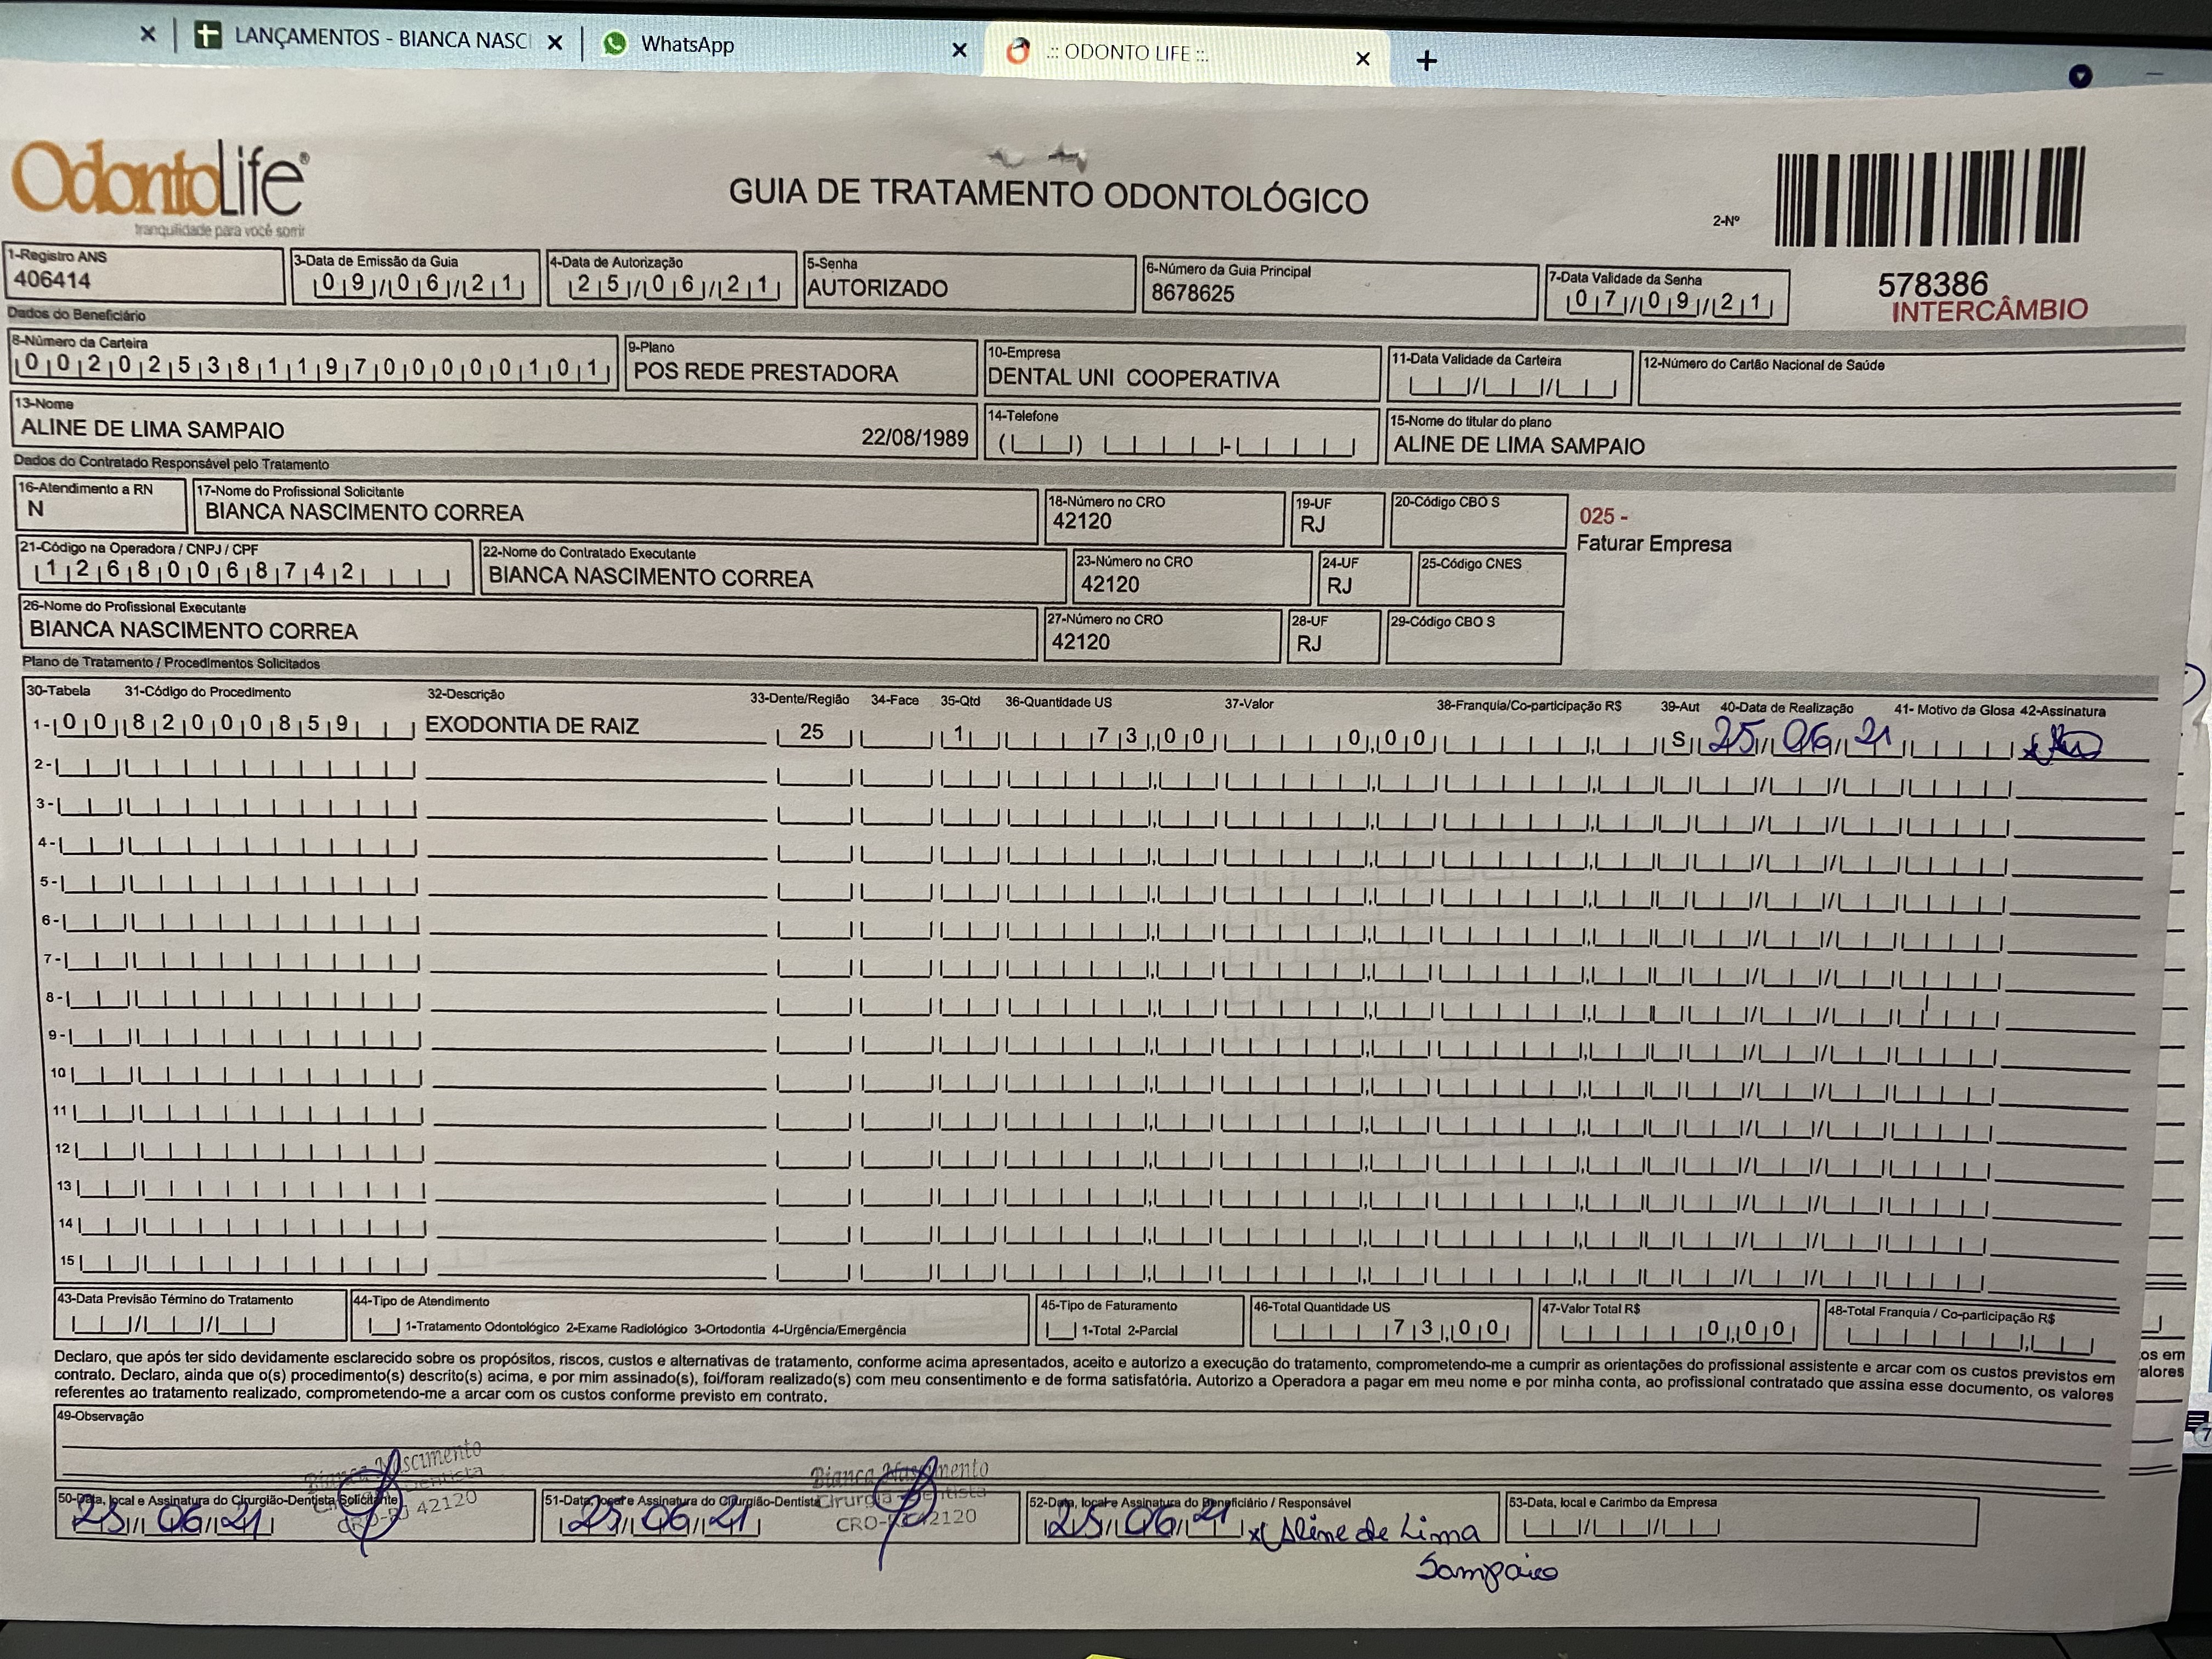Close the WhatsApp tab
2212x1659 pixels.
[x=959, y=50]
